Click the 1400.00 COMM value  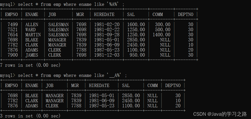click(x=161, y=35)
